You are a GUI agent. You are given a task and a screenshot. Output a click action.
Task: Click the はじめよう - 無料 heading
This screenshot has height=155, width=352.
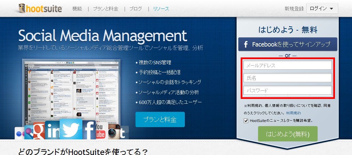pos(288,30)
